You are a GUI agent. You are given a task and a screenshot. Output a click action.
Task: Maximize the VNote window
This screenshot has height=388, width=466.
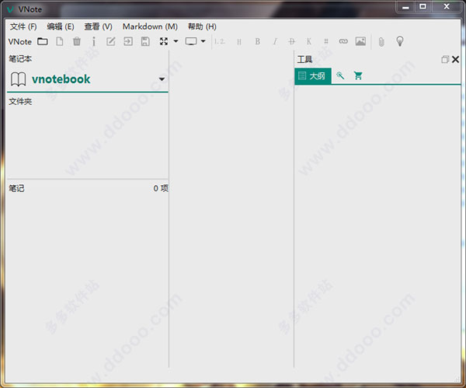(423, 6)
